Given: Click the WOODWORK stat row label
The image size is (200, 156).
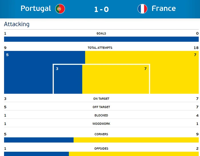Looking at the screenshot, I should (x=101, y=124).
